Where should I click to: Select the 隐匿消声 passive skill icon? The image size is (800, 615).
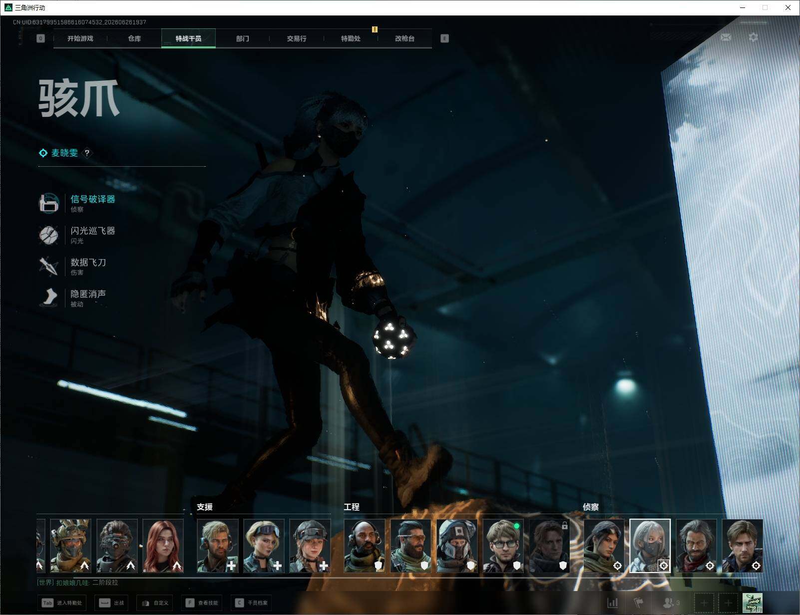click(x=48, y=298)
